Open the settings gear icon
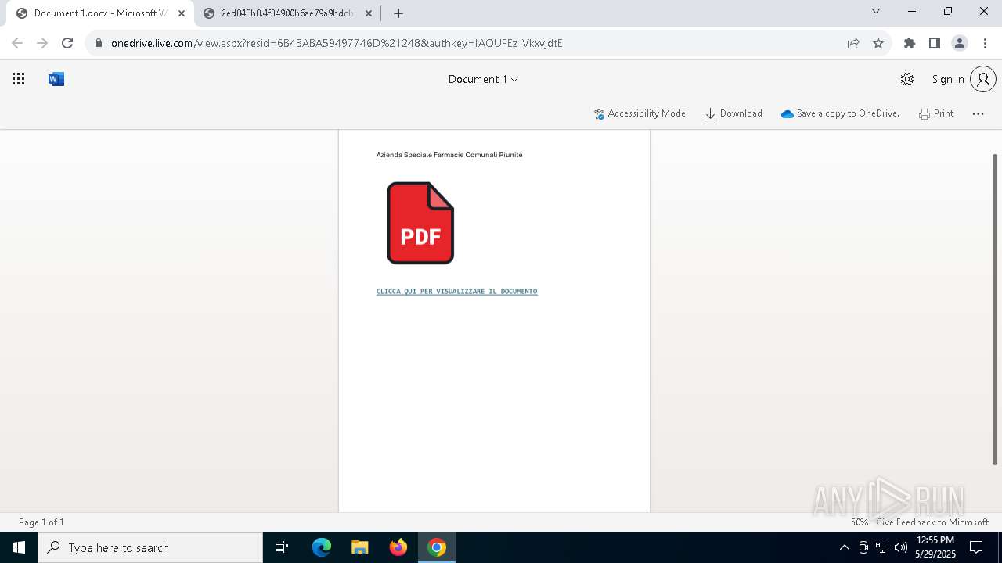The image size is (1002, 563). tap(907, 79)
